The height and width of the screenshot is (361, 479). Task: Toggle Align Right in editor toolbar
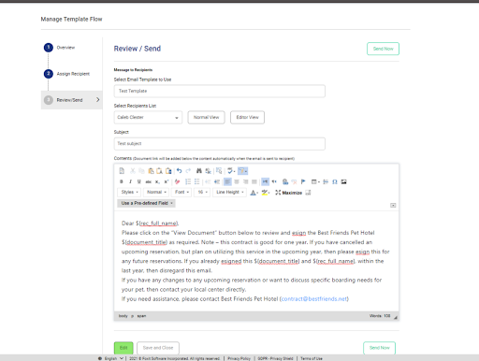(246, 181)
